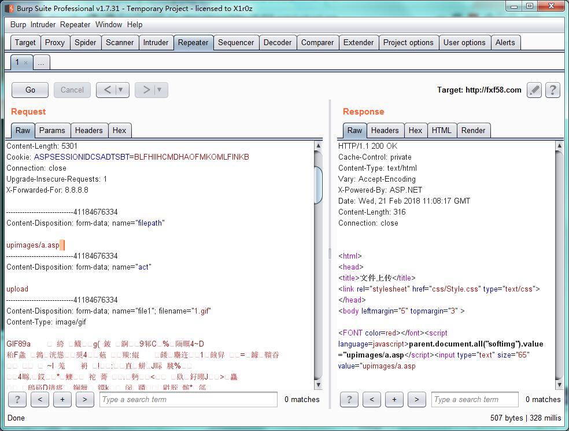The height and width of the screenshot is (431, 569).
Task: Click response scrollbar up arrow
Action: pyautogui.click(x=559, y=146)
